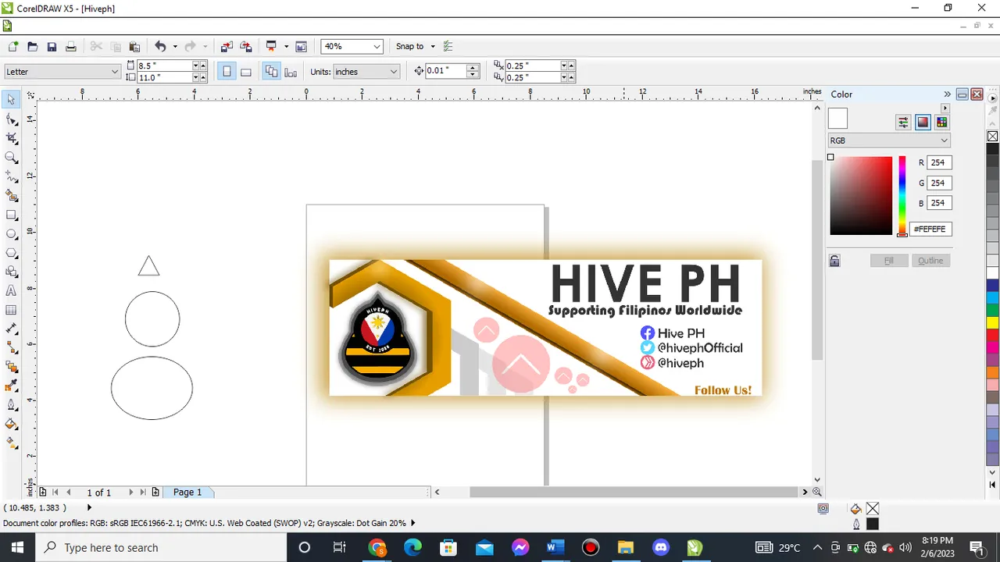1000x562 pixels.
Task: Create a new document
Action: [13, 47]
